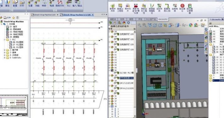This screenshot has height=118, width=224.
Task: Expand the 2 - 端子排 folder
Action: (x=4, y=50)
